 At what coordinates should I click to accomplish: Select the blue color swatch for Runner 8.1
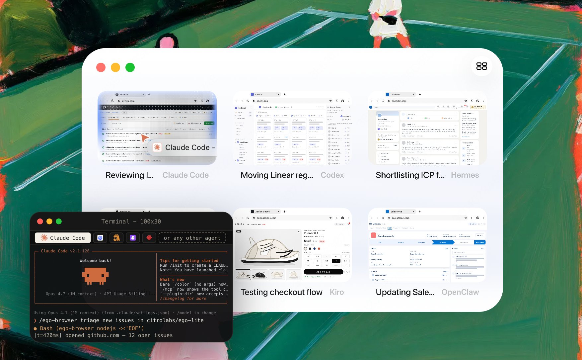point(315,248)
